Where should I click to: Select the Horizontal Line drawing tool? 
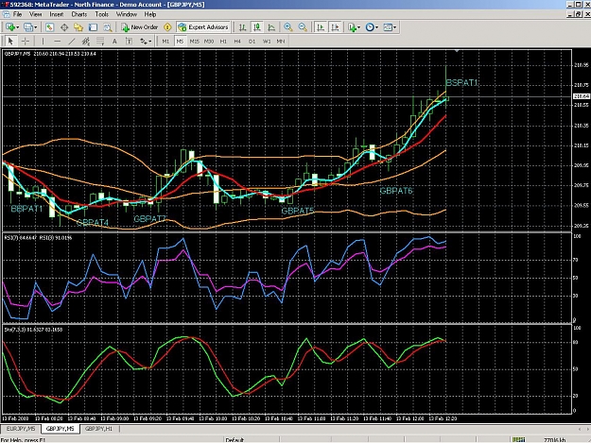[58, 41]
